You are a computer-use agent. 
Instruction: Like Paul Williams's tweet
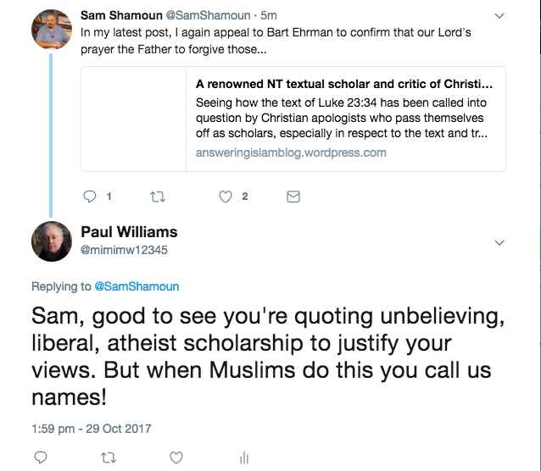point(176,457)
